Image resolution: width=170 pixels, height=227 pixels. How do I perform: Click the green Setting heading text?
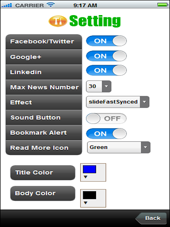click(x=95, y=21)
